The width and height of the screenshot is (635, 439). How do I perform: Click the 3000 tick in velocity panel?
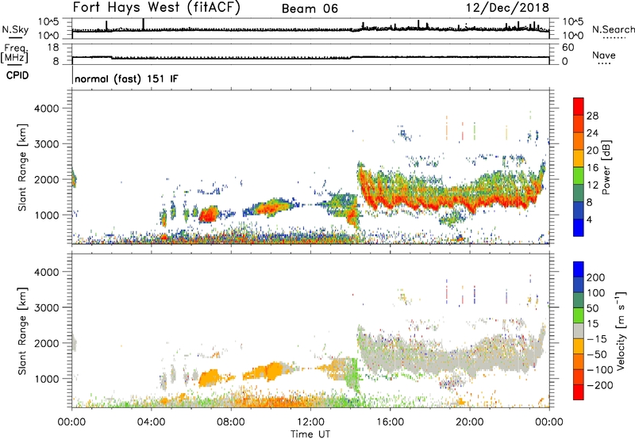tap(46, 307)
